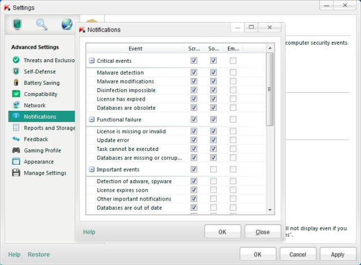Click the Restore link at bottom

(39, 255)
